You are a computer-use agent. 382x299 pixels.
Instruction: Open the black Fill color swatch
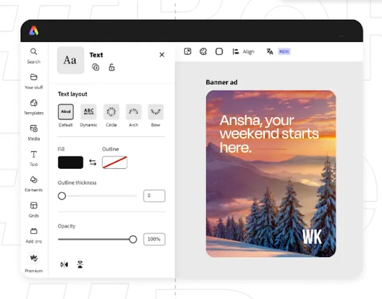point(70,162)
